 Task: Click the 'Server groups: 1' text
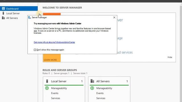coord(61,73)
